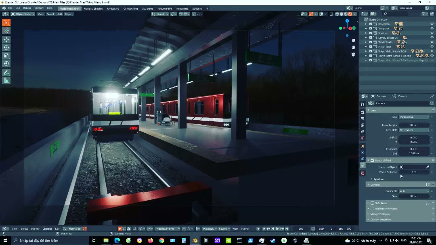The width and height of the screenshot is (436, 245).
Task: Select rendered viewport shading mode
Action: point(350,14)
